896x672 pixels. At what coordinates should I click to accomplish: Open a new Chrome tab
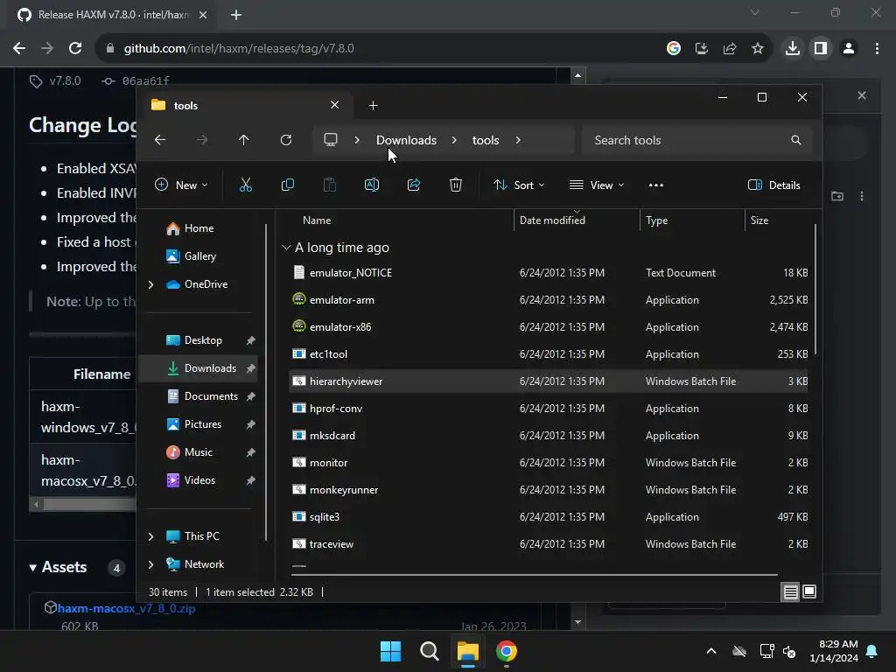(x=236, y=15)
